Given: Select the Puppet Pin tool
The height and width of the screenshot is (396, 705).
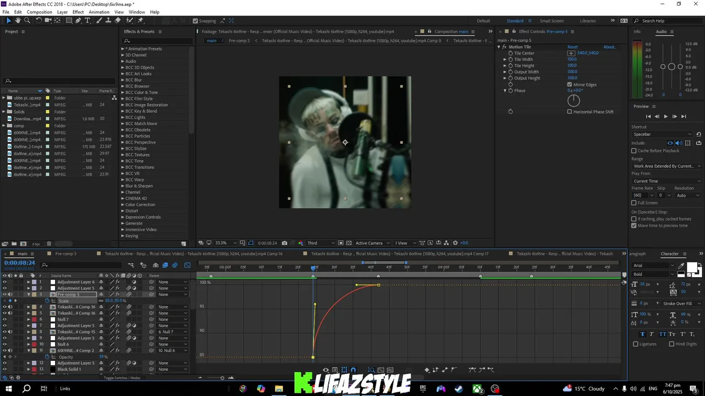Looking at the screenshot, I should (141, 20).
